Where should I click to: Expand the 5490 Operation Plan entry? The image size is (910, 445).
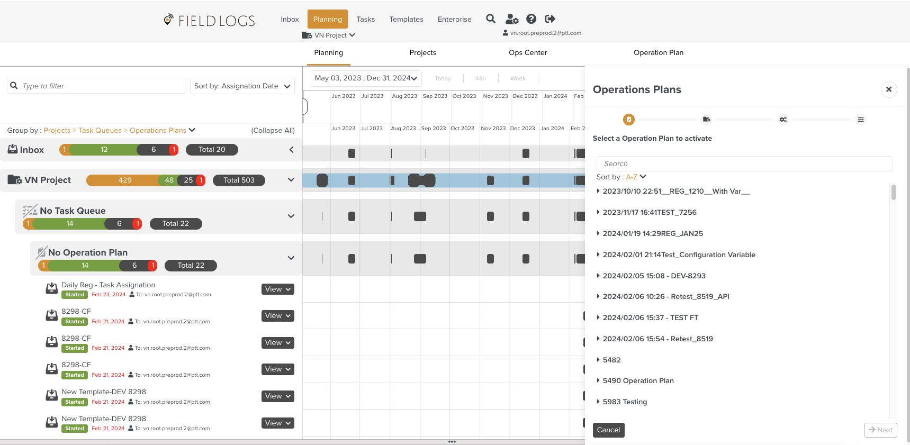click(x=598, y=380)
